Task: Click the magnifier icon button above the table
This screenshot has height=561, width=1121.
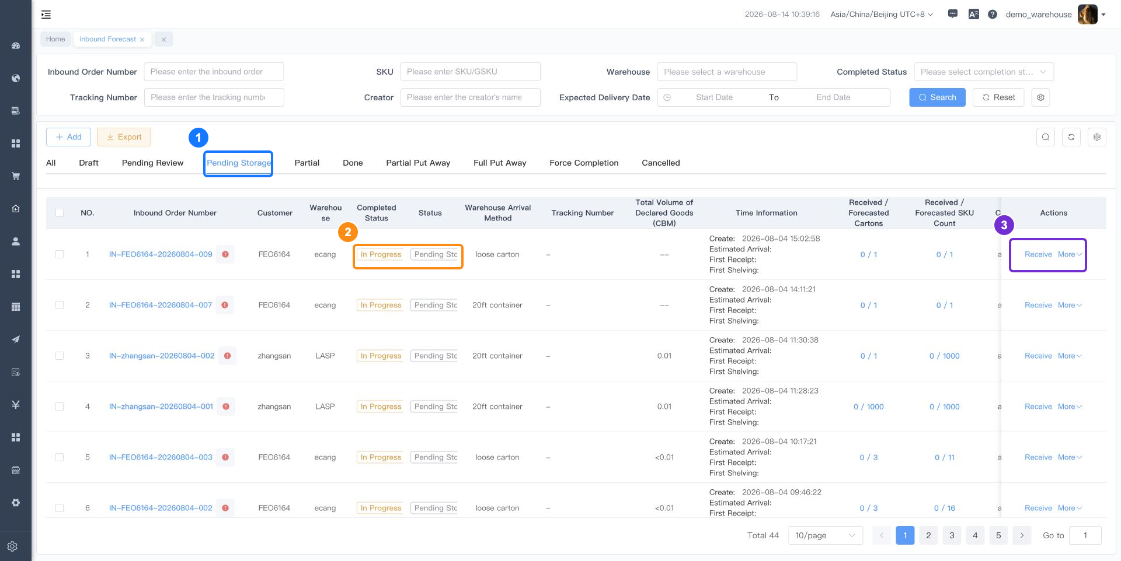Action: click(x=1046, y=137)
